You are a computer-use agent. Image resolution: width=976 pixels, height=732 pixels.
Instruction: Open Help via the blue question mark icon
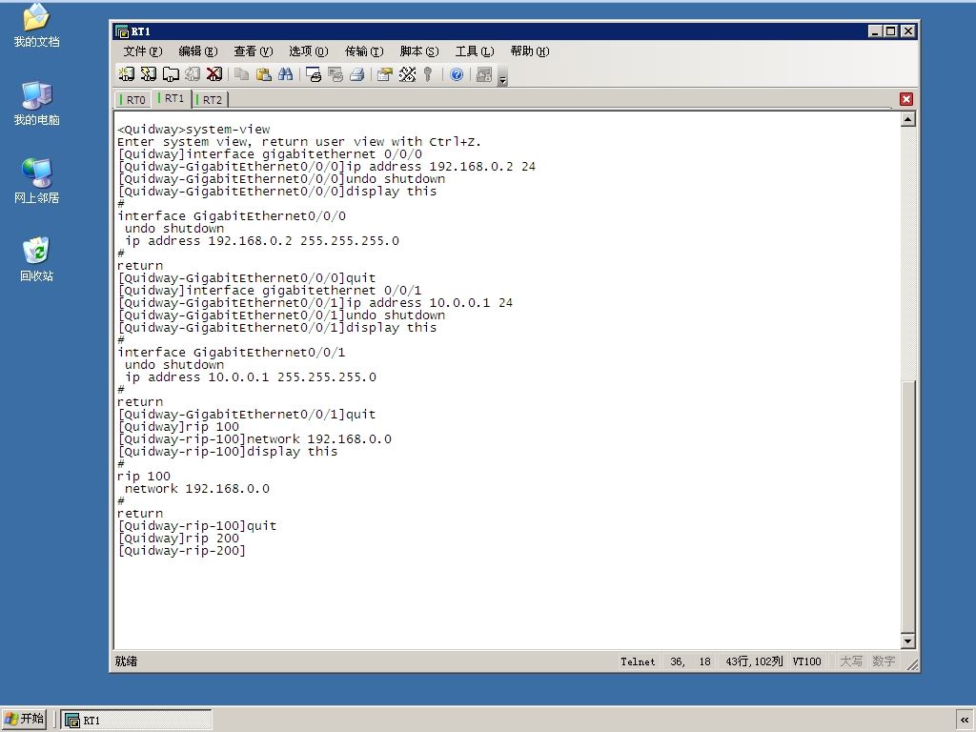point(457,74)
